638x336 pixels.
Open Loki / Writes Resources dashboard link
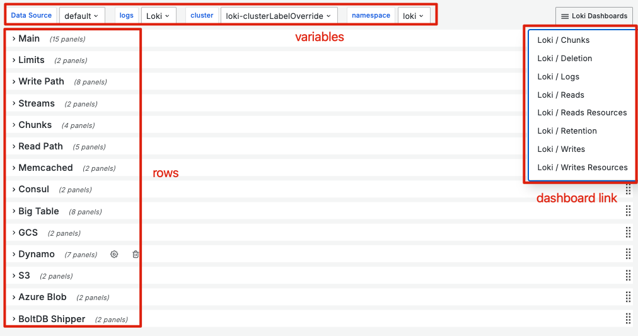coord(583,168)
